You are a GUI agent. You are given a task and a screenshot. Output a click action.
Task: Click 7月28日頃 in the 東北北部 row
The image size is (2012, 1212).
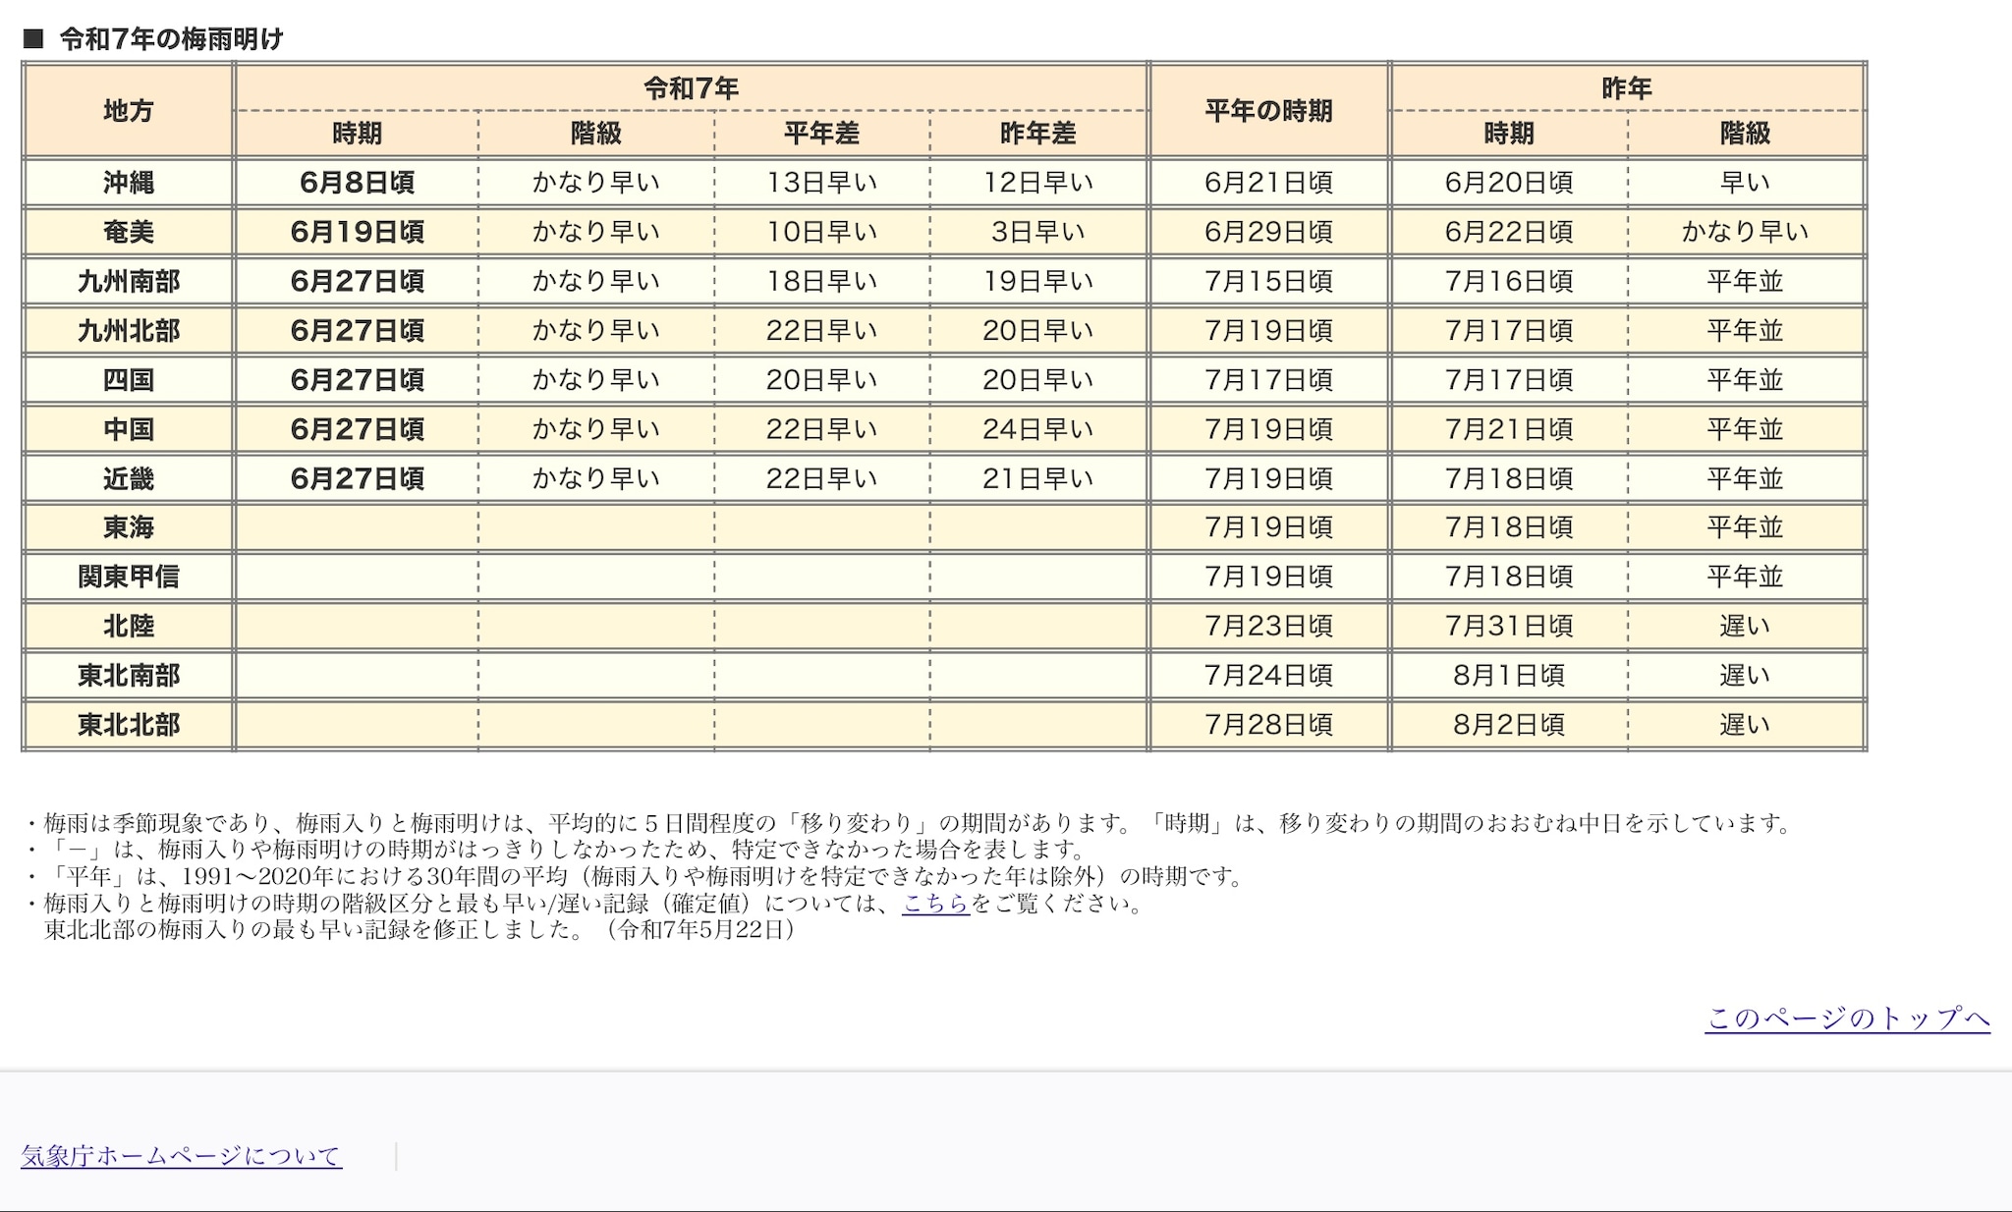(x=1268, y=725)
